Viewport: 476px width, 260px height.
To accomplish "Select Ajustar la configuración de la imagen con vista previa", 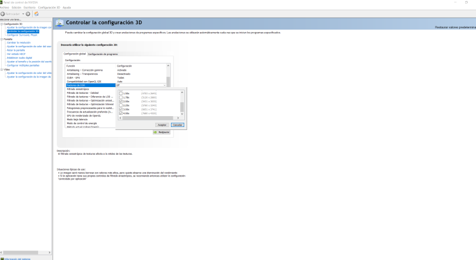I will tap(29, 28).
